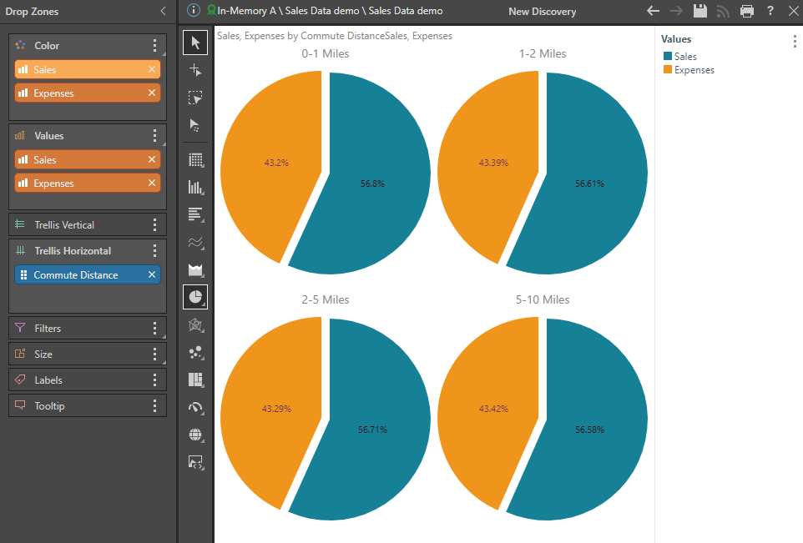The height and width of the screenshot is (543, 803).
Task: Select the pie chart visualization icon
Action: point(195,297)
